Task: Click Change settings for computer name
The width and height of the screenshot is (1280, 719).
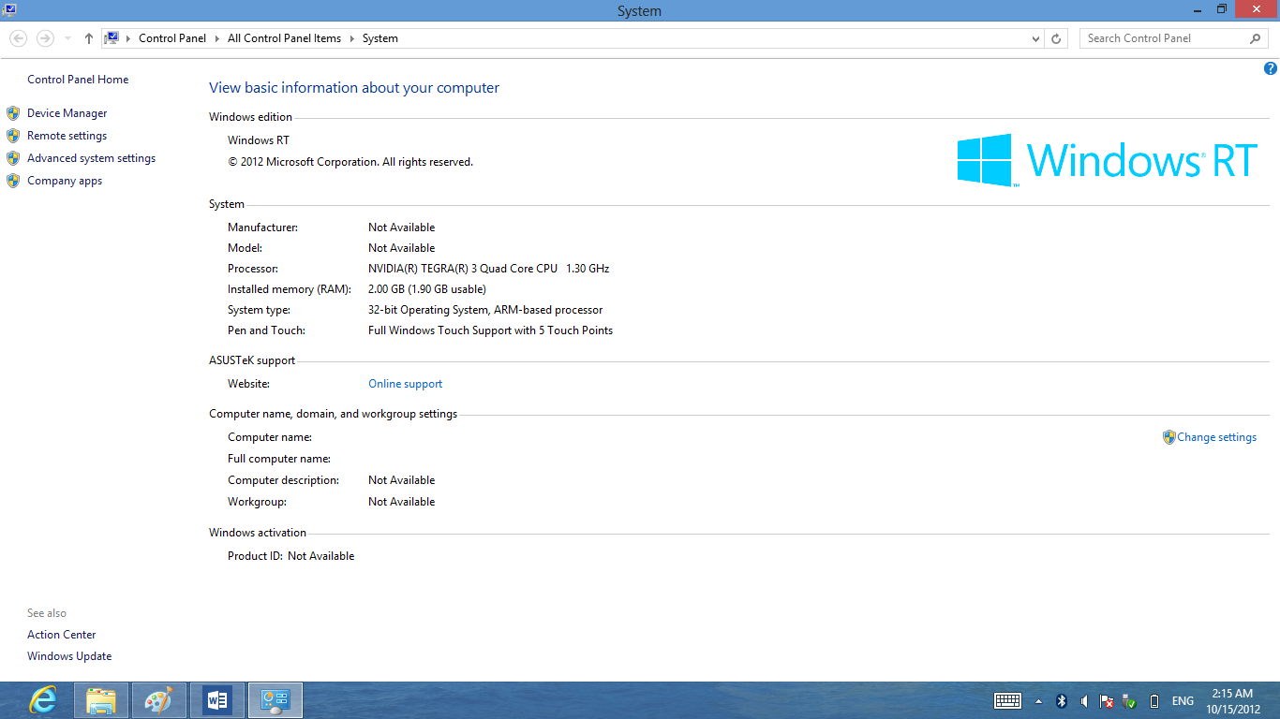Action: [1216, 437]
